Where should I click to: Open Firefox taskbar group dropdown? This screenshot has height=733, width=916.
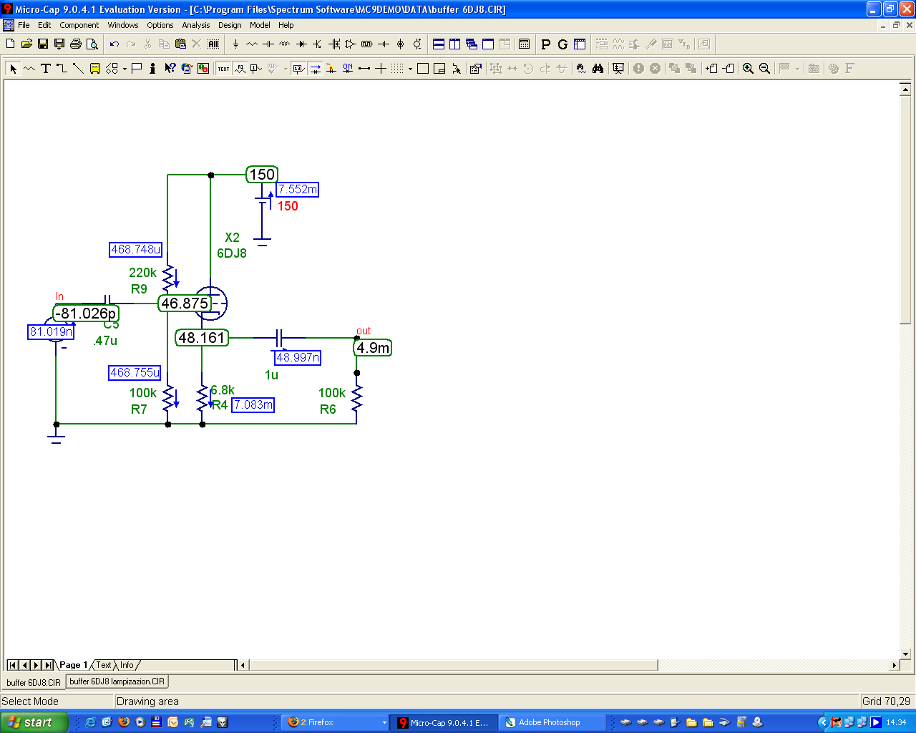click(x=384, y=722)
